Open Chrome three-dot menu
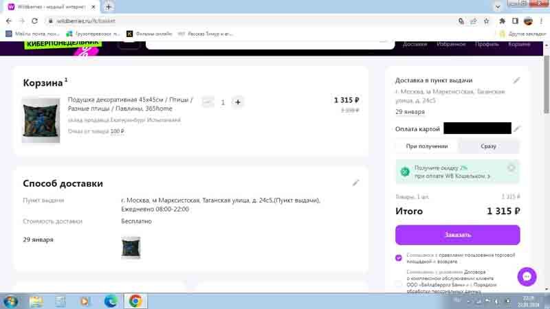The width and height of the screenshot is (550, 309). point(541,21)
